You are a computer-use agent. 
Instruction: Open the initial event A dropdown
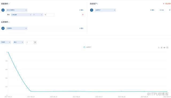17,10
